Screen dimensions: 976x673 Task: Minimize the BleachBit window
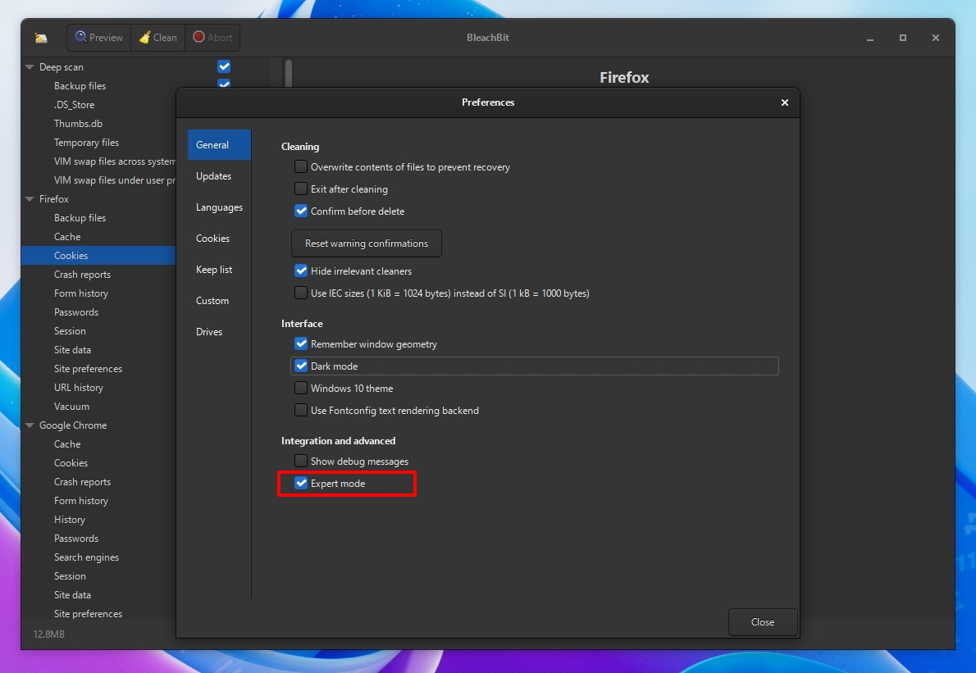[x=869, y=38]
